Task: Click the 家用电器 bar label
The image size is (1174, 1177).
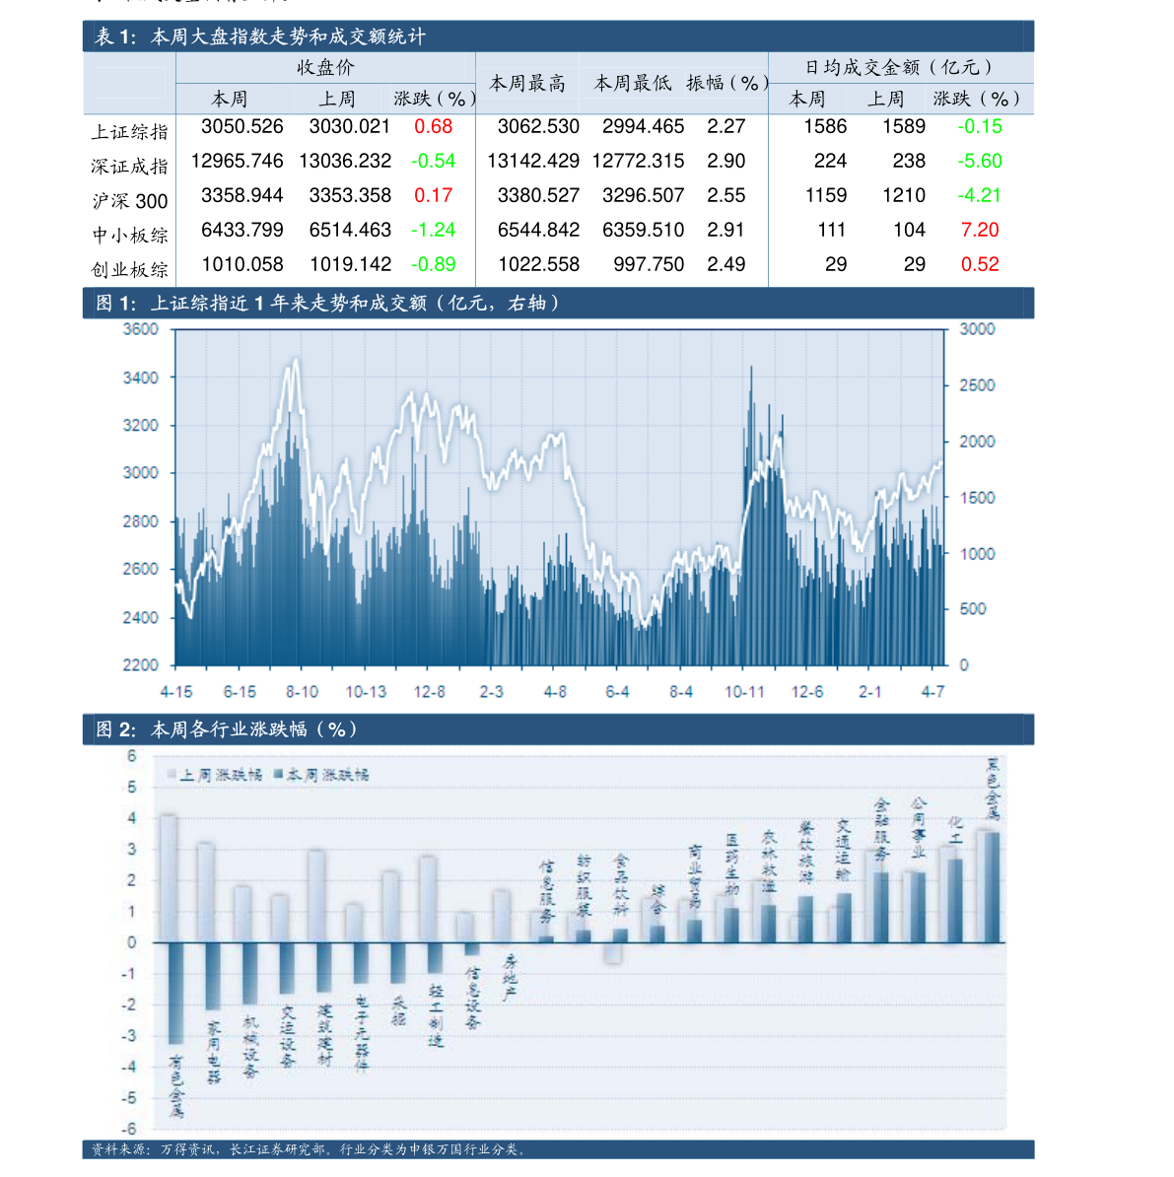Action: tap(213, 1053)
